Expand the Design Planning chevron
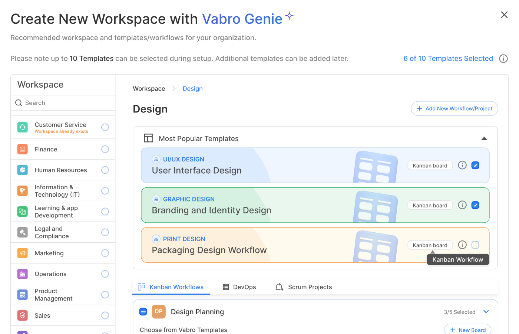The width and height of the screenshot is (519, 334). [486, 312]
